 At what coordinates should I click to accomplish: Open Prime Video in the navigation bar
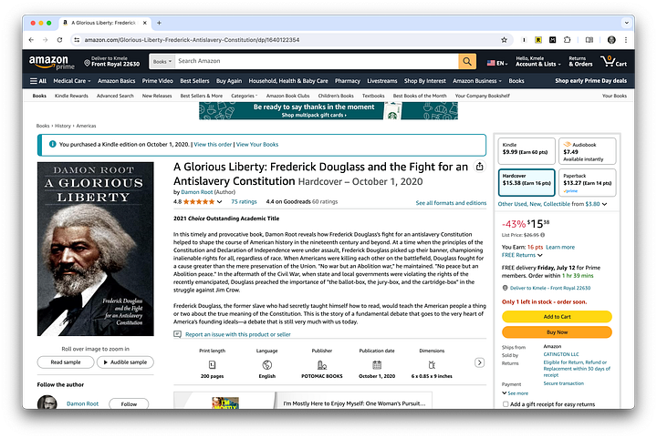pyautogui.click(x=157, y=81)
